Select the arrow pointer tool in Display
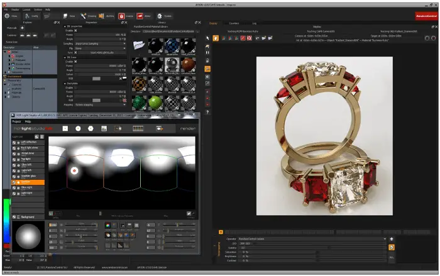Image resolution: width=440 pixels, height=276 pixels. pyautogui.click(x=207, y=38)
